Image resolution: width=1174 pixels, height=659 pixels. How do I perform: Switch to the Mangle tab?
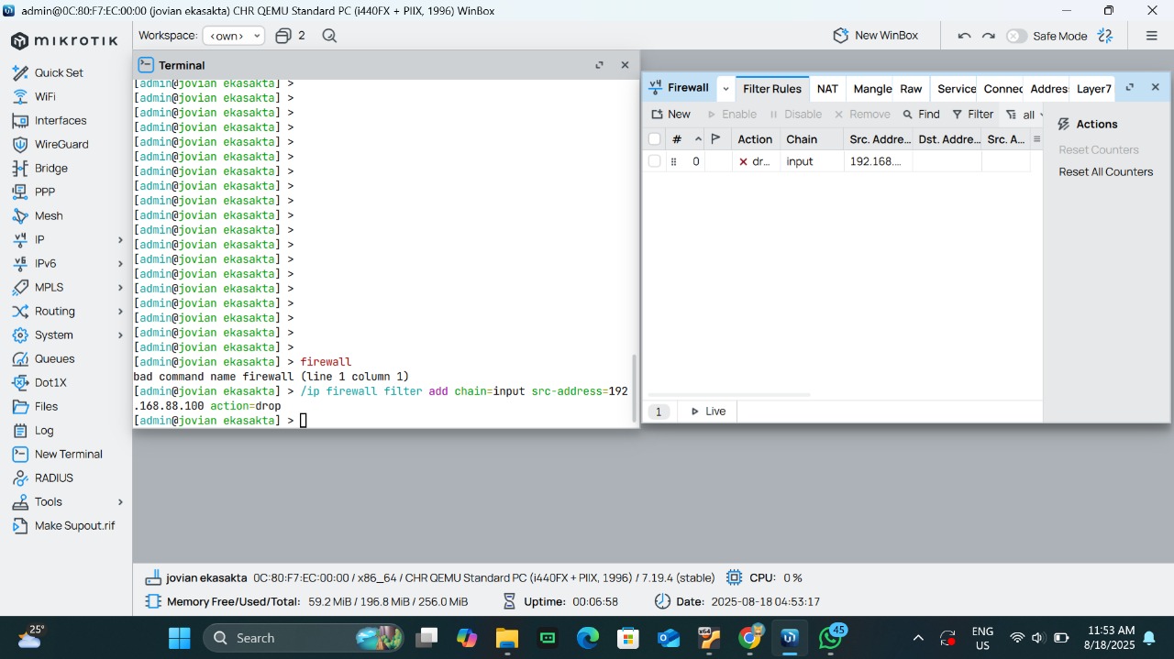tap(871, 89)
